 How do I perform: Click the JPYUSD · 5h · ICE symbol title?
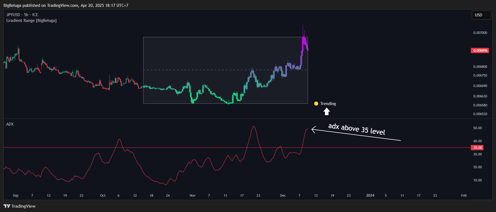[x=22, y=15]
